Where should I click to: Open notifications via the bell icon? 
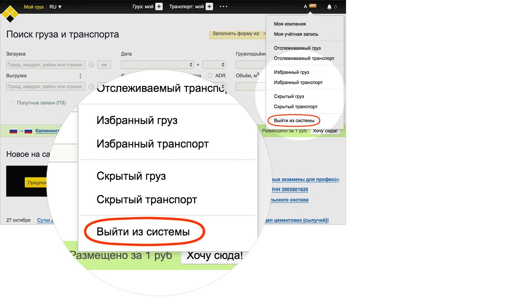(x=329, y=7)
